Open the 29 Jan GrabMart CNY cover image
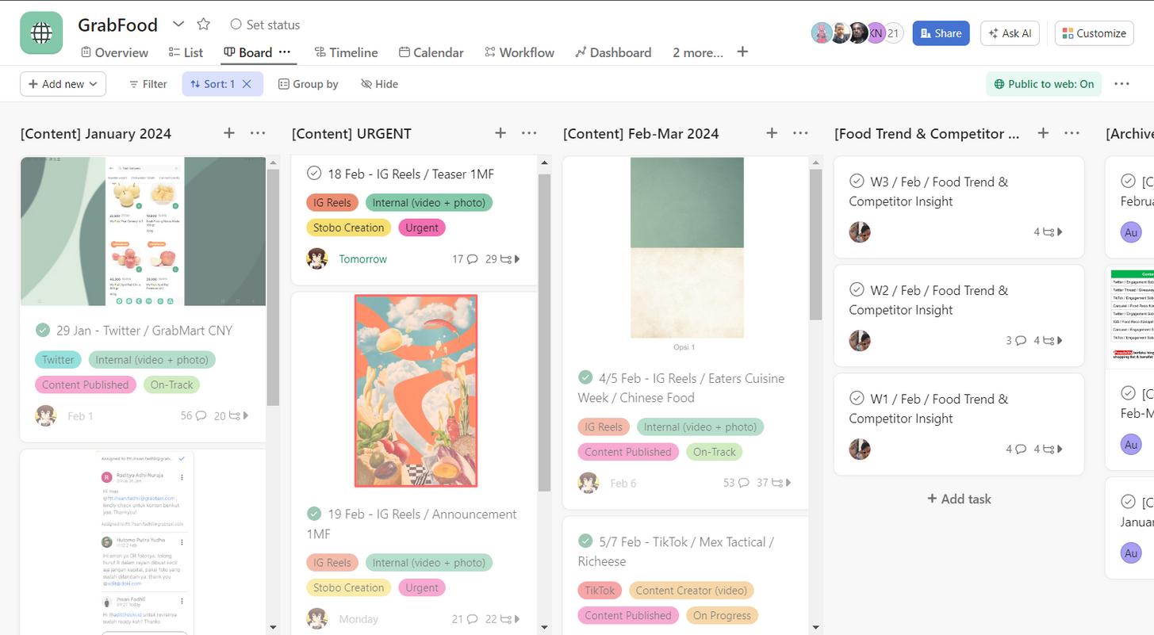 [x=144, y=231]
